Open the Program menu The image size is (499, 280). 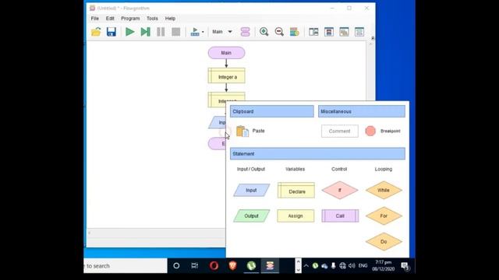click(130, 19)
